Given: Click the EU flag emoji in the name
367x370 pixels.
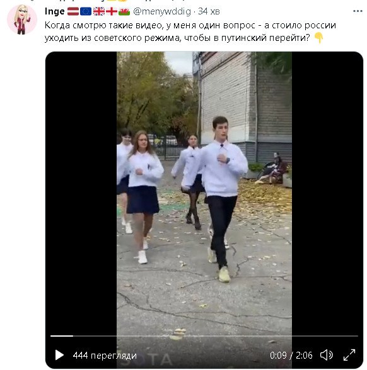Looking at the screenshot, I should (x=86, y=11).
